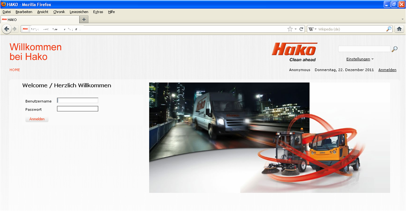Click the browser back arrow button
The image size is (406, 211).
click(6, 29)
